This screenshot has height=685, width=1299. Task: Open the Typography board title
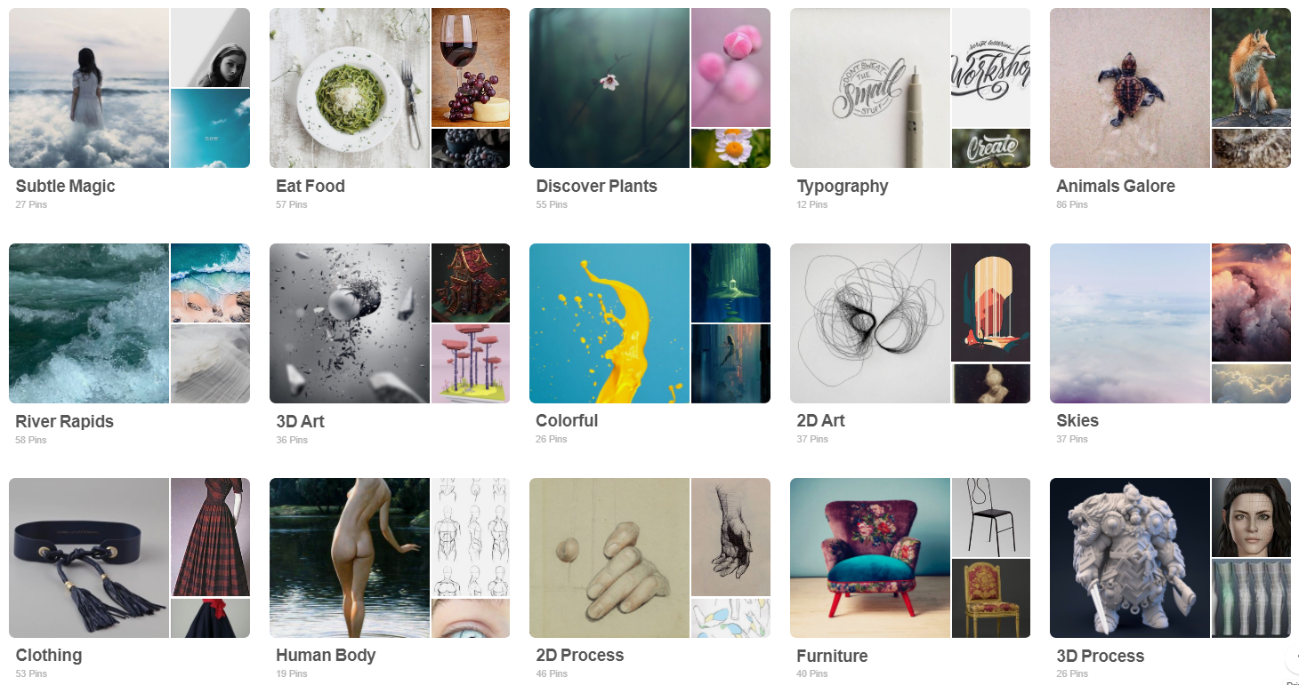pyautogui.click(x=842, y=187)
